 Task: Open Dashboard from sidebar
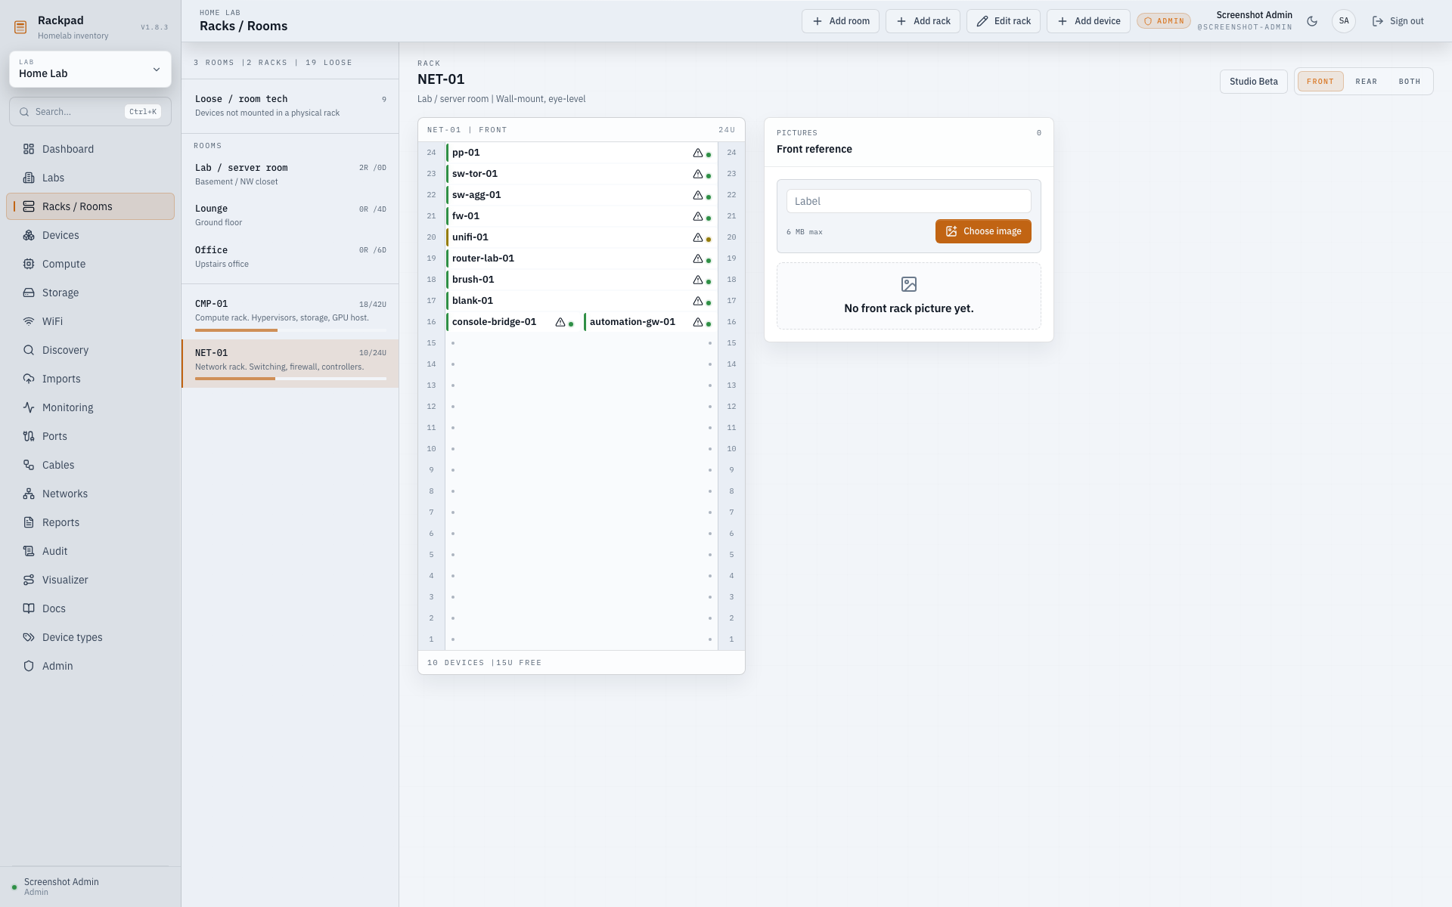point(90,149)
